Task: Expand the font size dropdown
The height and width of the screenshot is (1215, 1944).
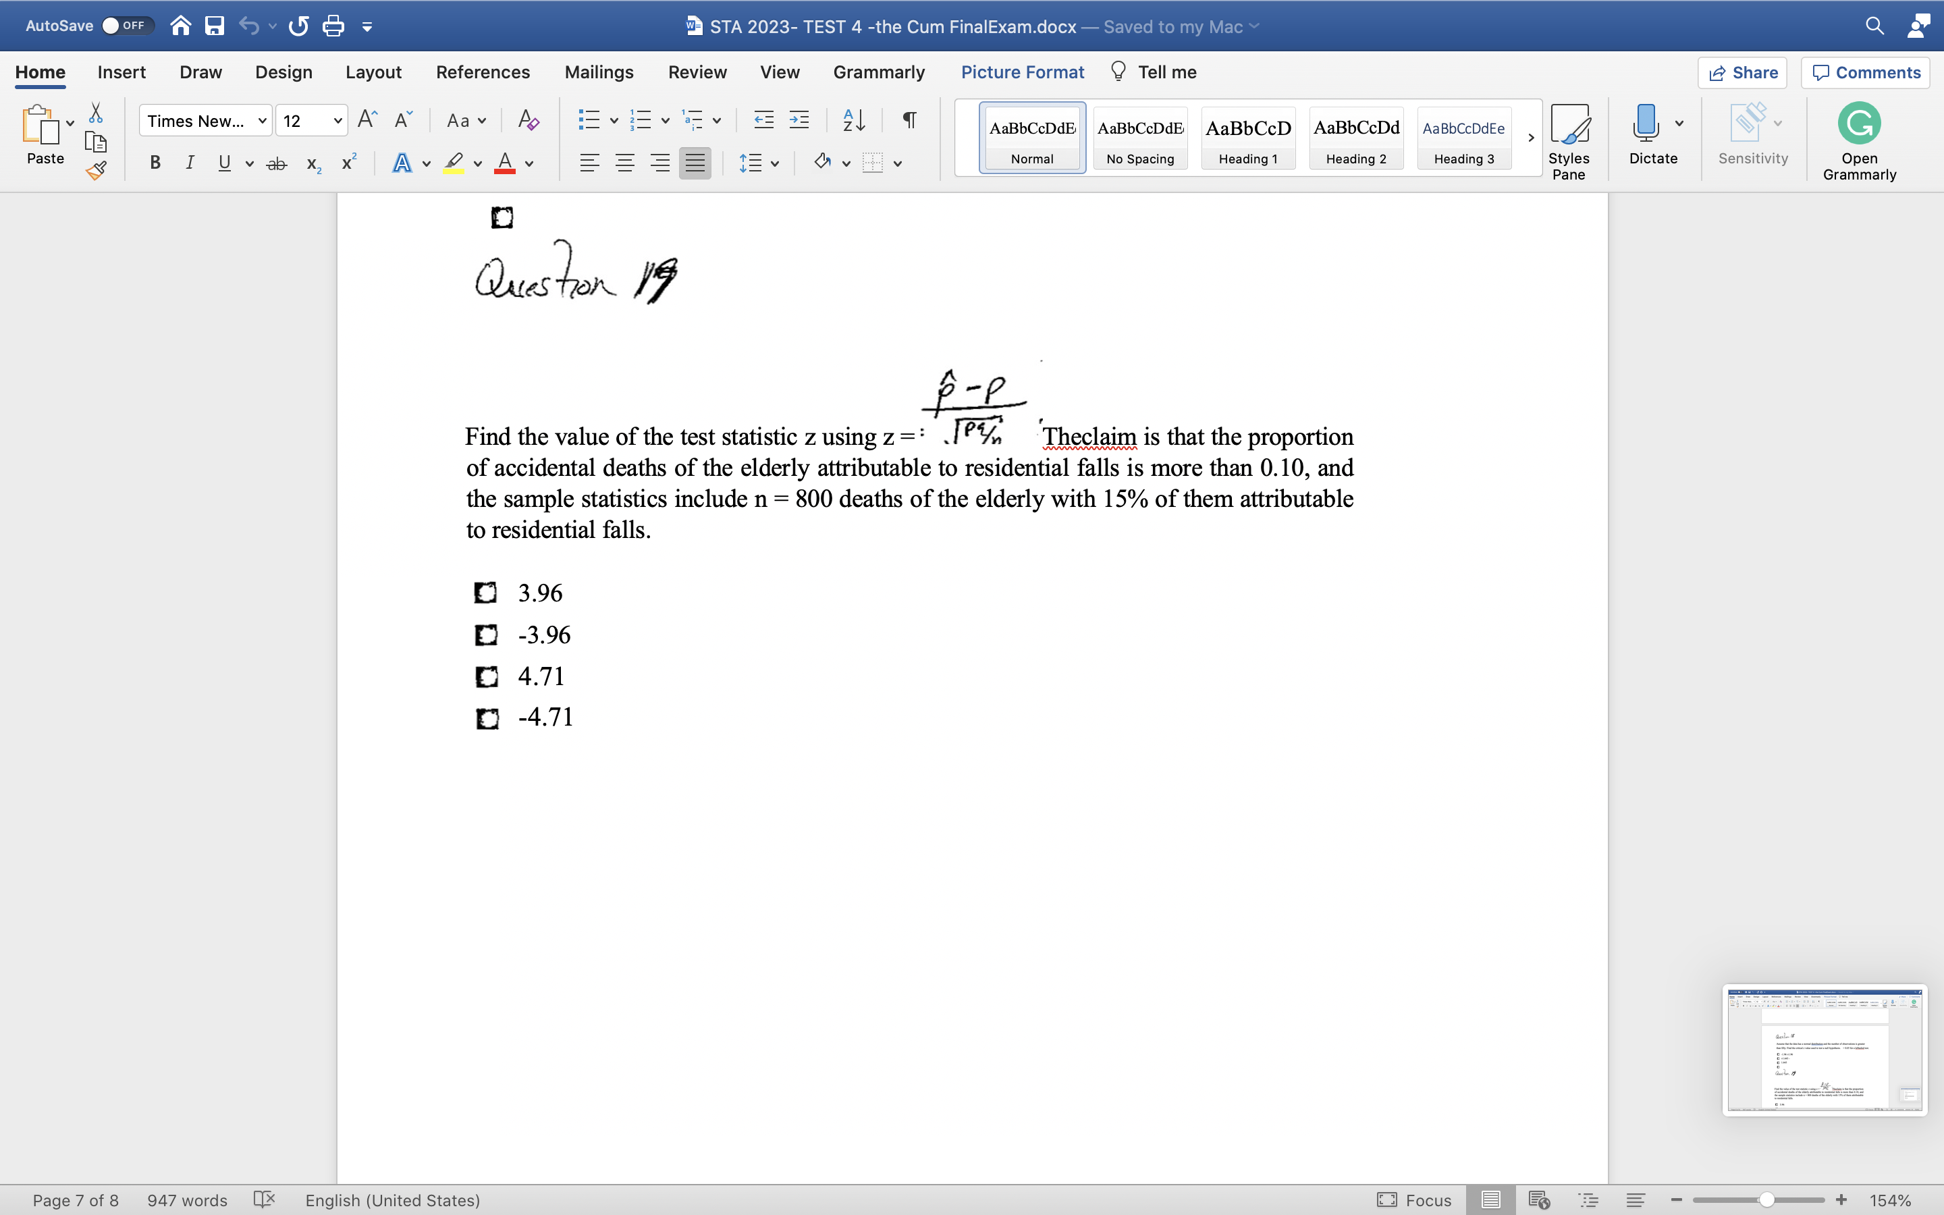Action: [x=337, y=119]
